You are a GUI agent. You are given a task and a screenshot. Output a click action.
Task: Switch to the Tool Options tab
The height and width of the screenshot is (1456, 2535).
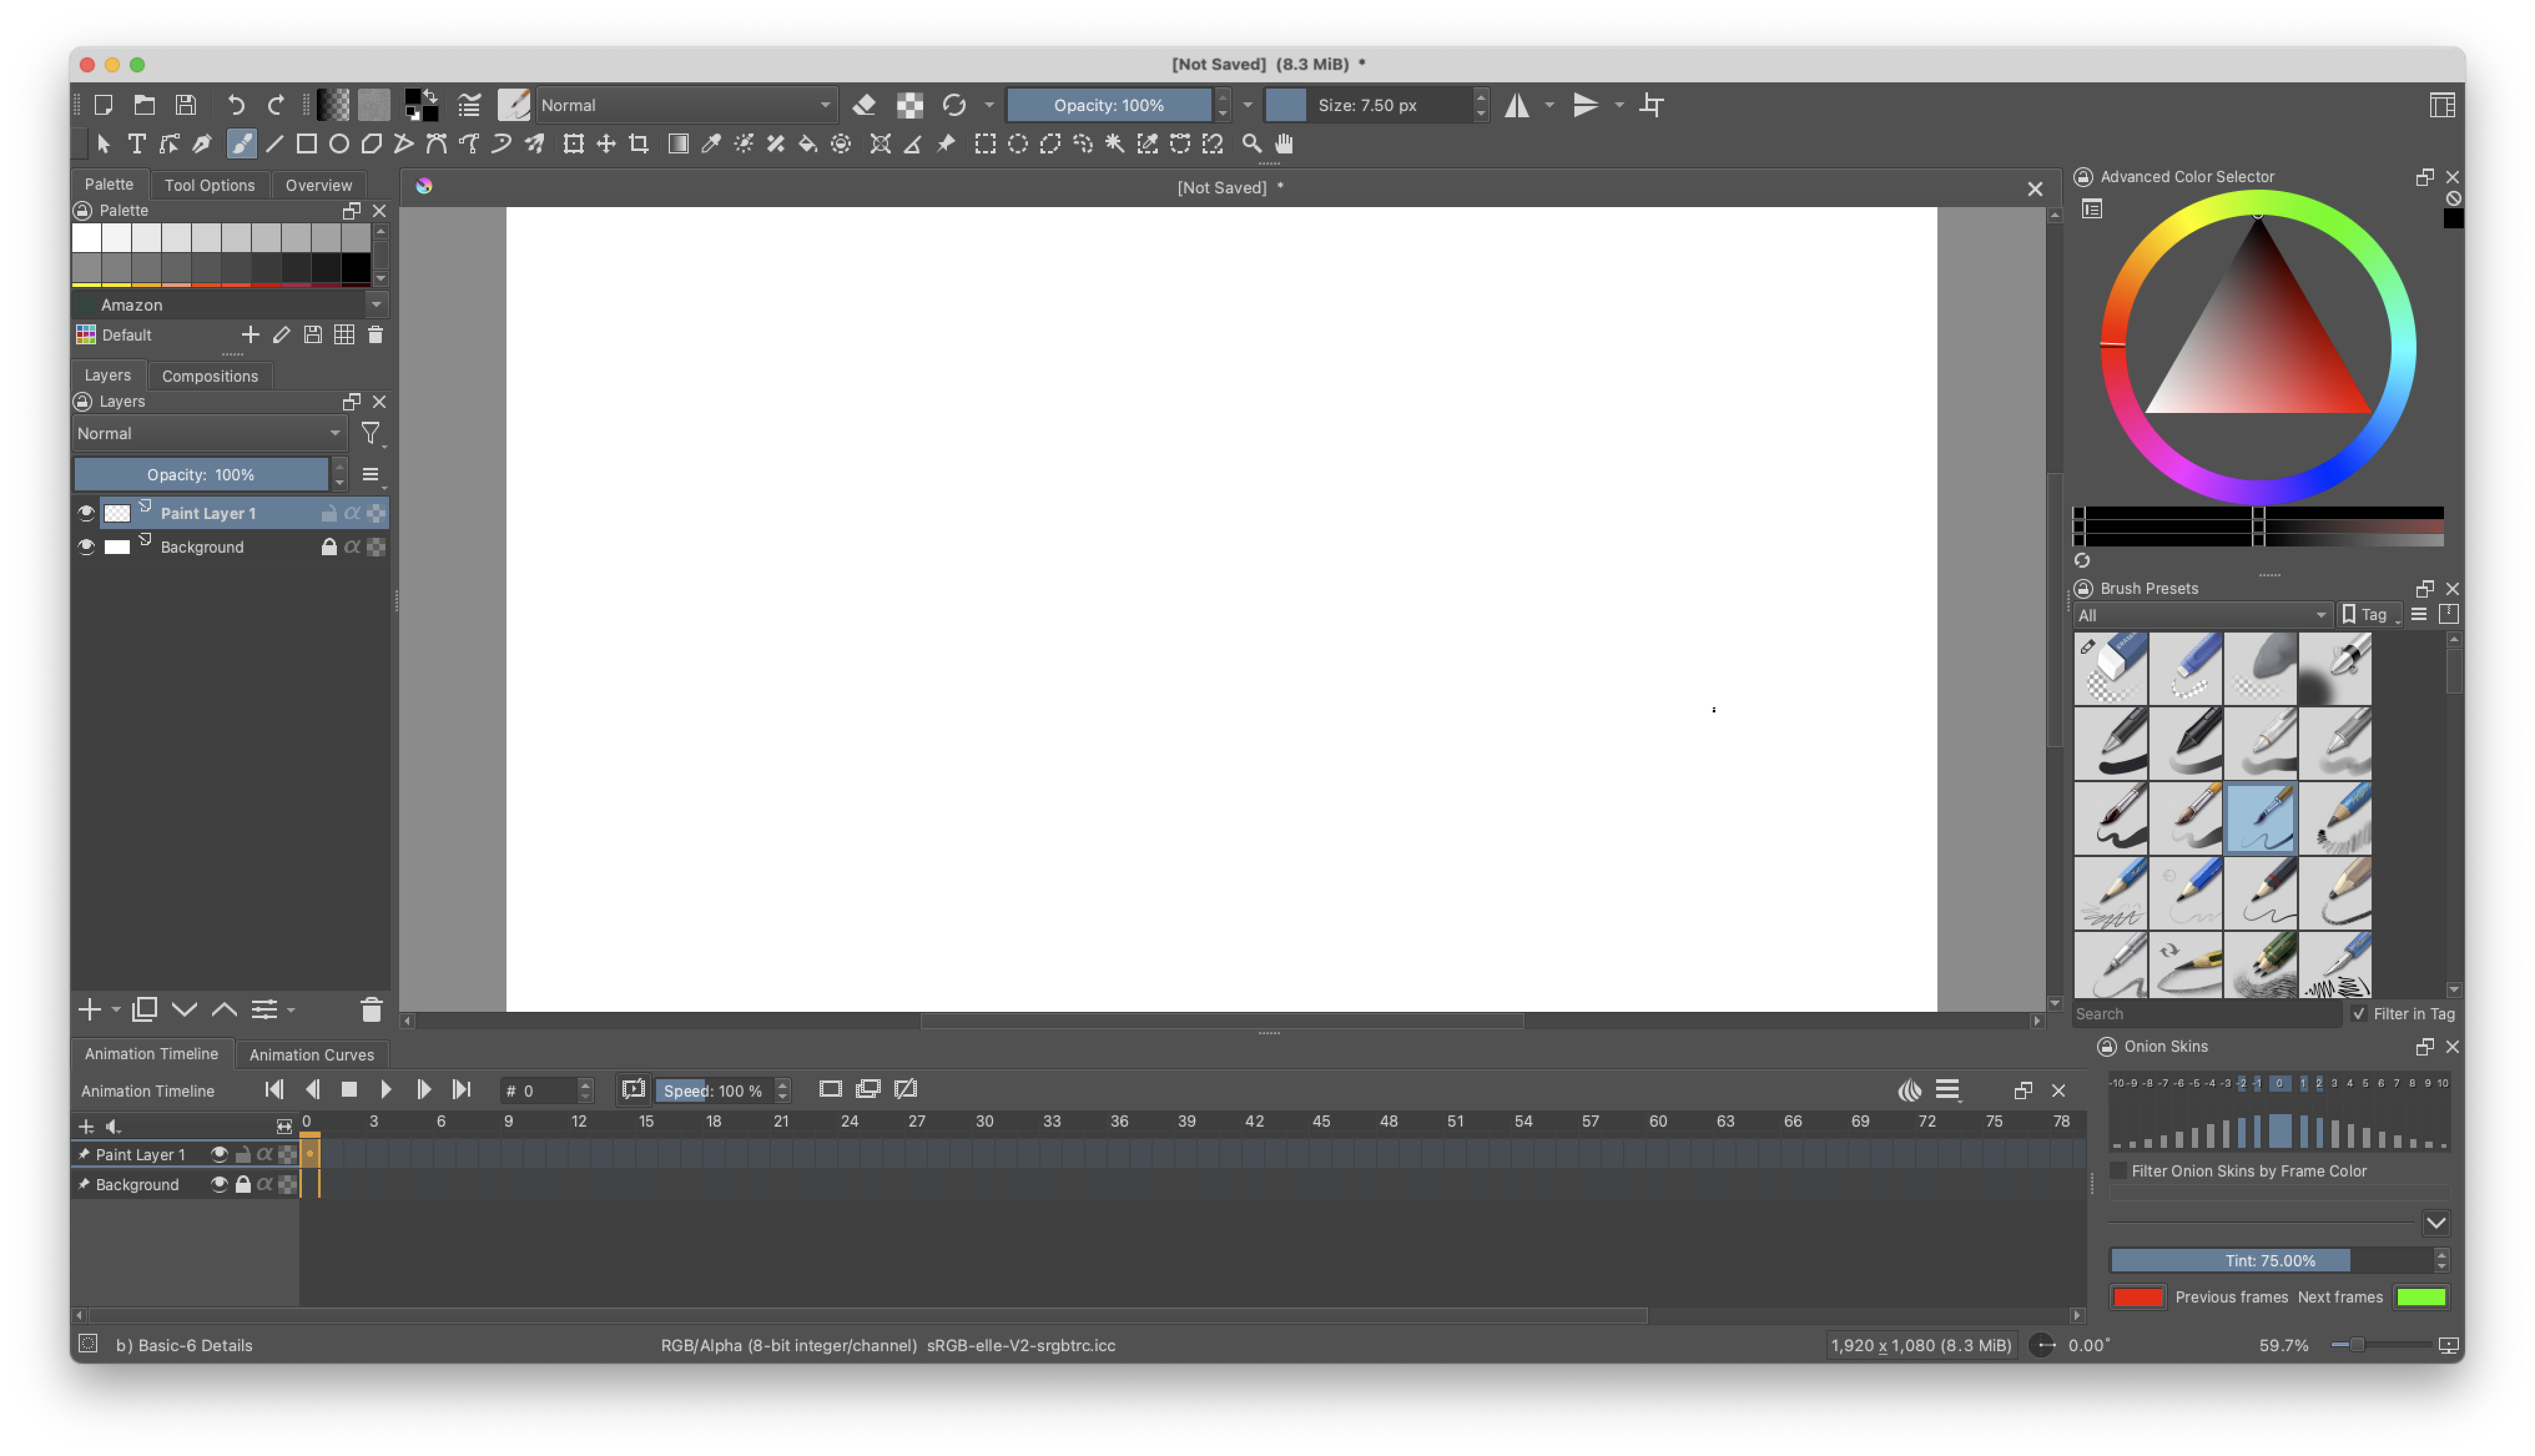[209, 185]
